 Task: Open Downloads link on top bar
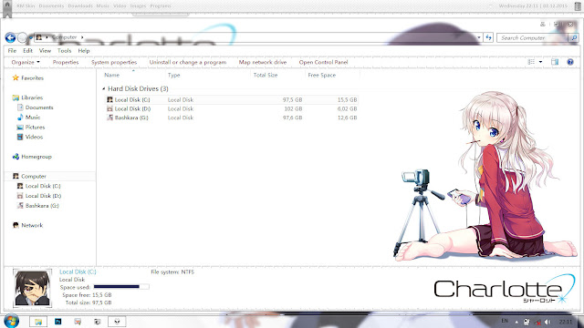[80, 6]
